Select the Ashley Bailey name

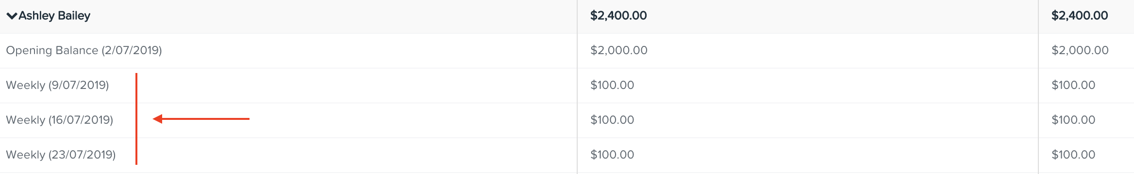54,15
